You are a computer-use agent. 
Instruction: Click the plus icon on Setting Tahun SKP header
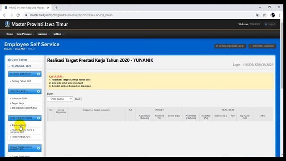pos(38,74)
